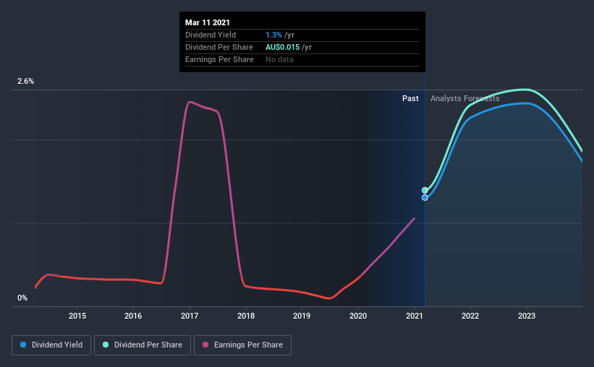Click the Analysts Forecasts label
This screenshot has height=367, width=594.
[x=464, y=98]
